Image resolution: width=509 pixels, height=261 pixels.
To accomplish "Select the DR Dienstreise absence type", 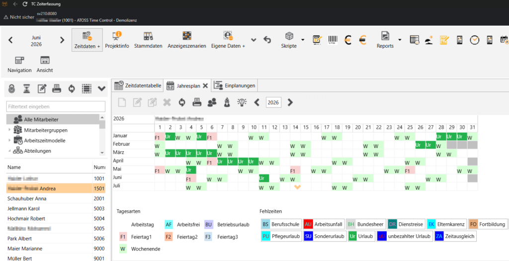I will [x=407, y=224].
